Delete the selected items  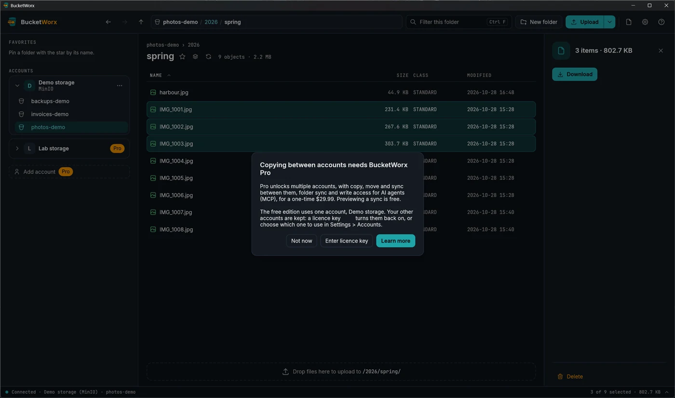570,377
